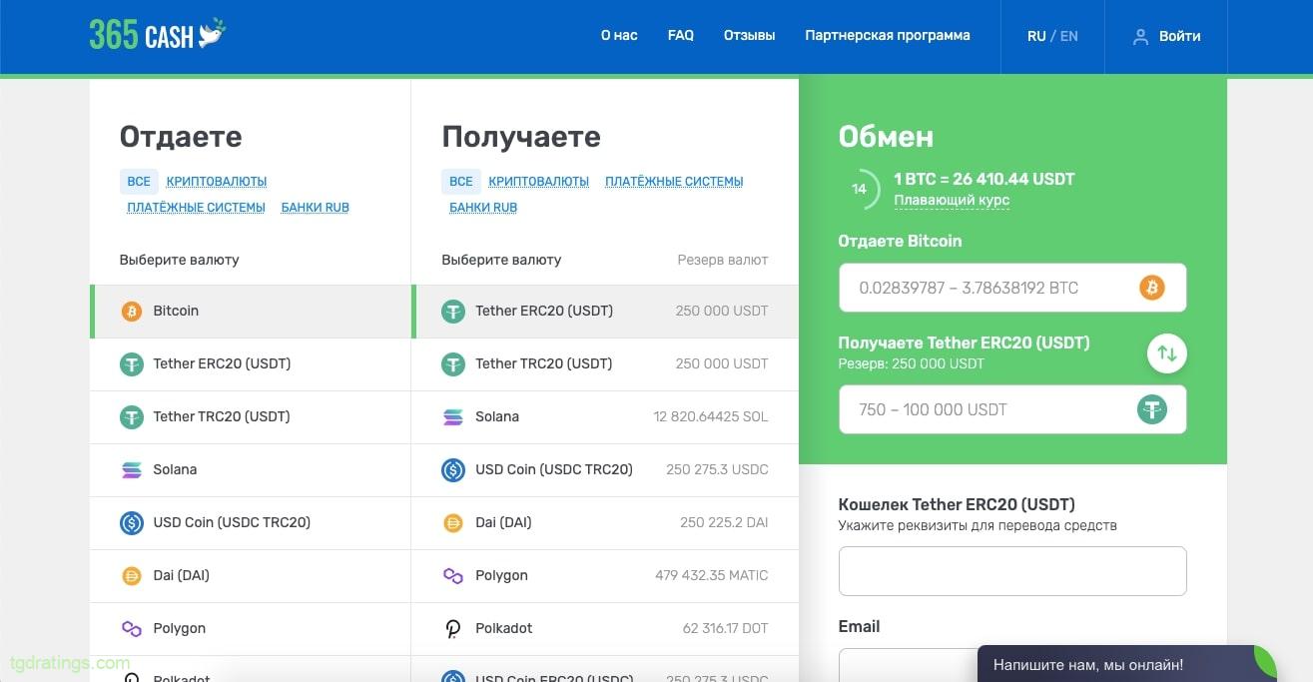This screenshot has height=682, width=1313.
Task: Click Плавающий курс link
Action: [x=952, y=201]
